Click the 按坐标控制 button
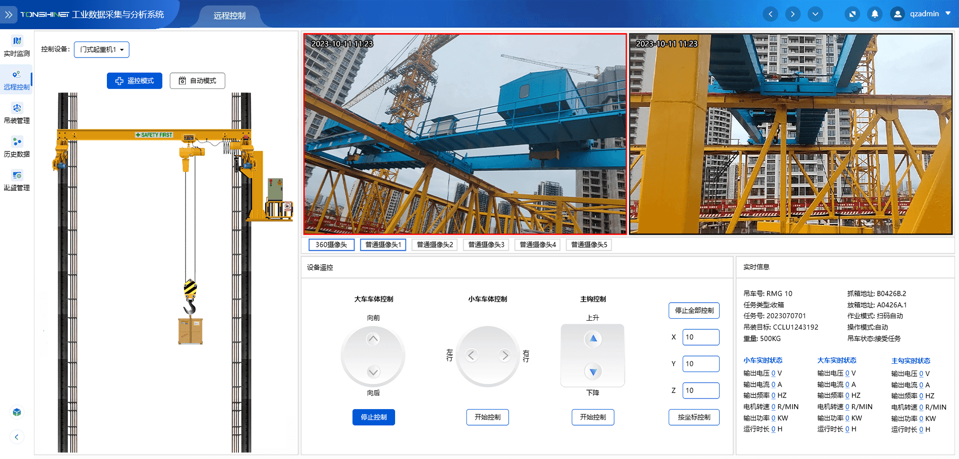 694,417
